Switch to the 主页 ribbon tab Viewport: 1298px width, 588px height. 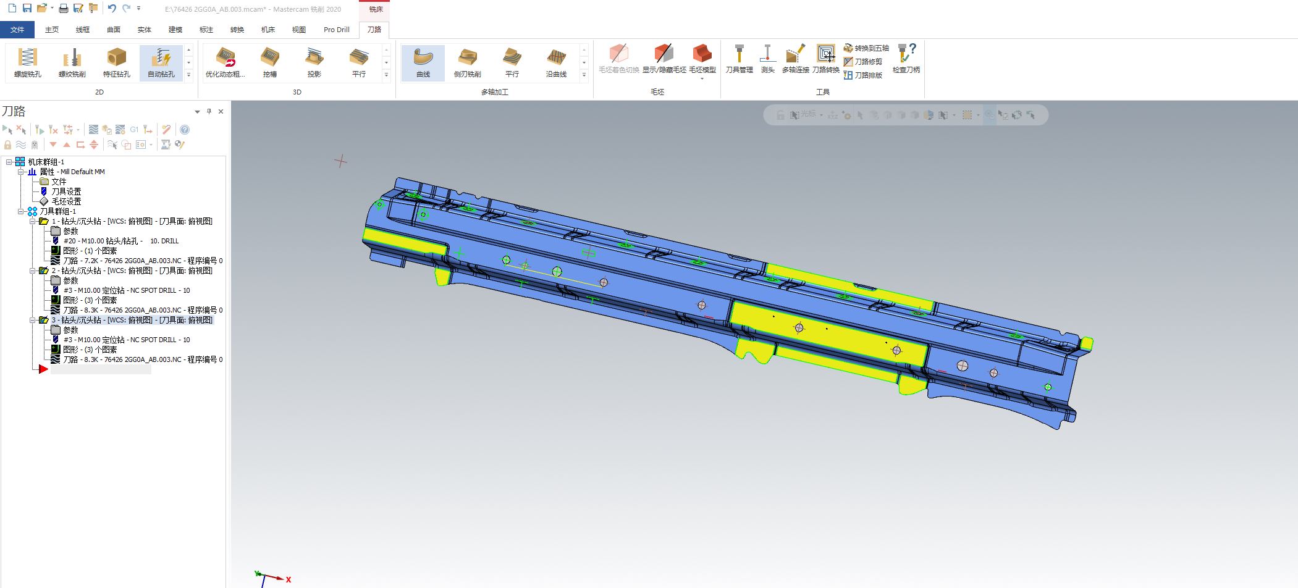[x=52, y=30]
